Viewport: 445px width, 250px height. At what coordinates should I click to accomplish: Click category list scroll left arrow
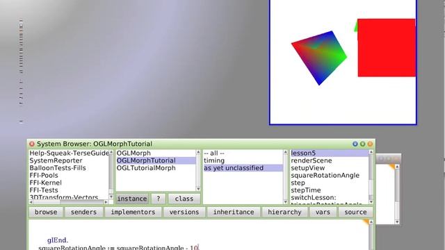tap(31, 202)
